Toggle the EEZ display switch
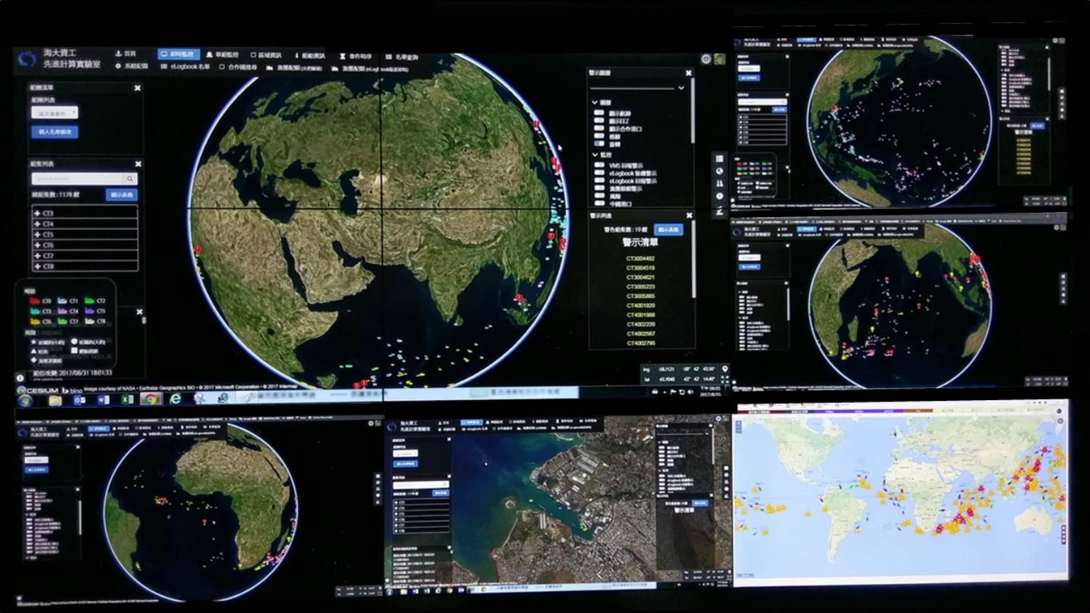 [x=599, y=121]
